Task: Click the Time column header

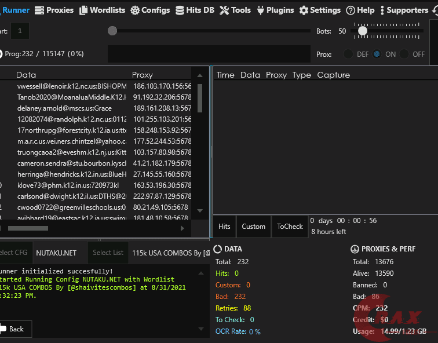Action: coord(225,75)
